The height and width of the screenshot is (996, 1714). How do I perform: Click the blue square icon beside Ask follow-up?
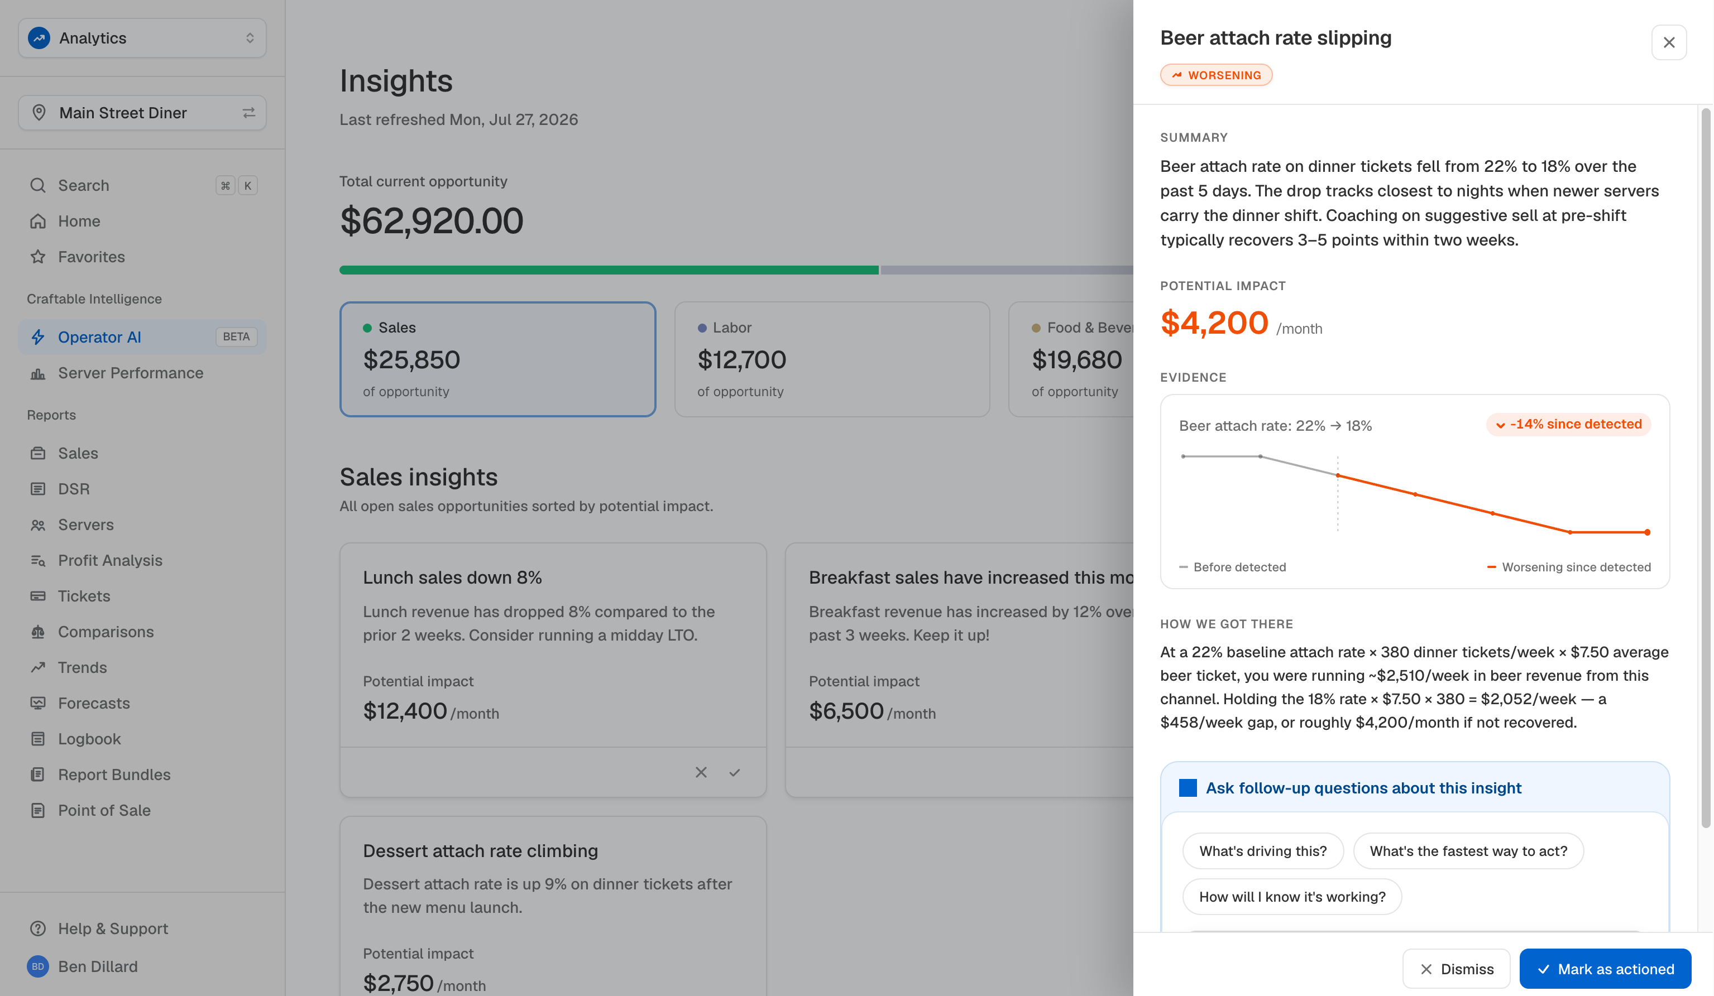pyautogui.click(x=1188, y=788)
